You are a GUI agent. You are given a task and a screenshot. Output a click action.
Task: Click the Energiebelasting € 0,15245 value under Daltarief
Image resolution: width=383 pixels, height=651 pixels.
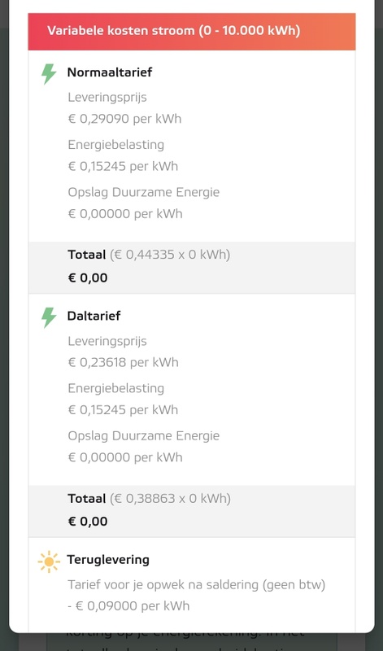[x=124, y=410]
